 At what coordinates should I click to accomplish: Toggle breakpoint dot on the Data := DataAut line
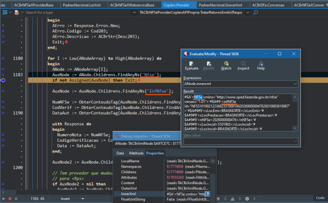pos(3,146)
